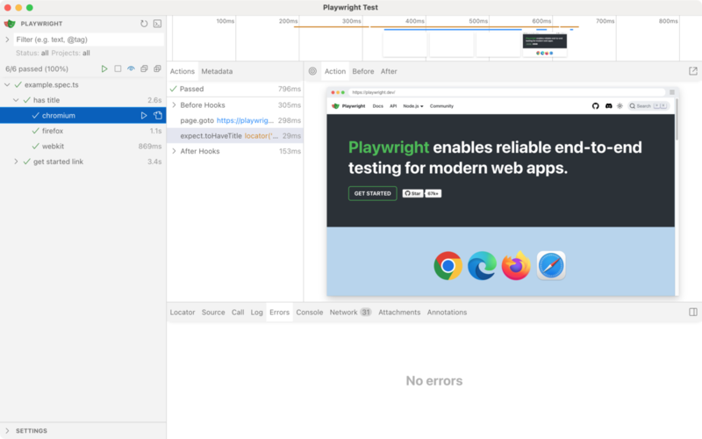Open the Call tab

(x=238, y=313)
